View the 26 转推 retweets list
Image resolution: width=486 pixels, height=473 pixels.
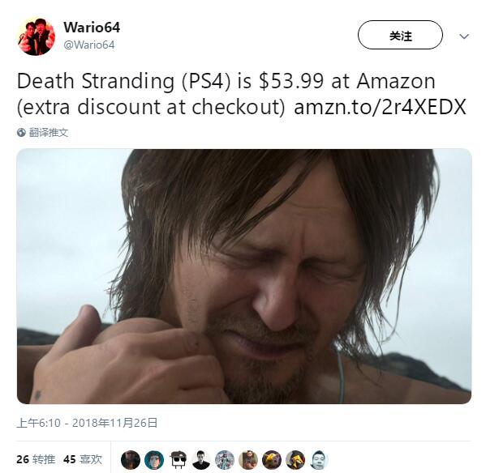coord(36,459)
